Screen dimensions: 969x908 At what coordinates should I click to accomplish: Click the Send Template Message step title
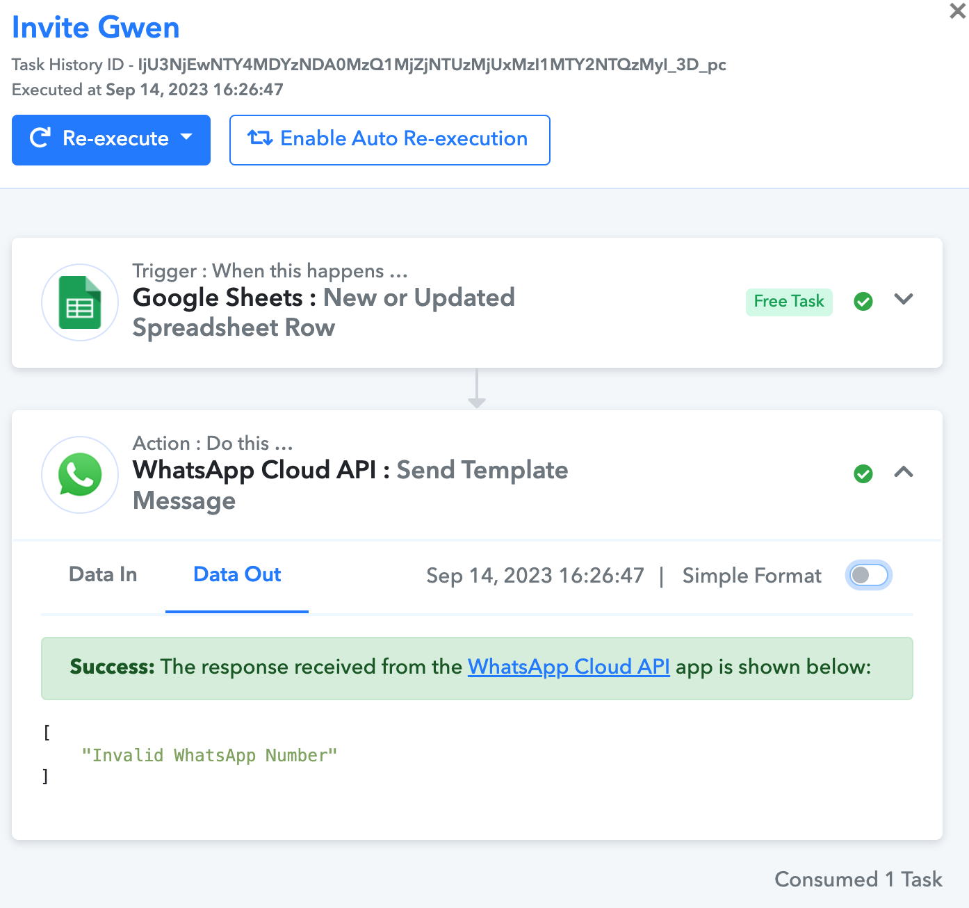(350, 485)
